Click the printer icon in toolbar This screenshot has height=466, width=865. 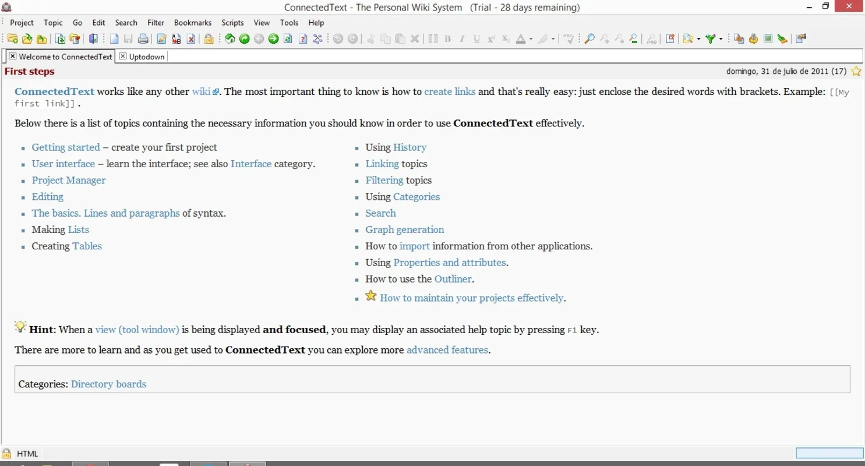(x=143, y=39)
